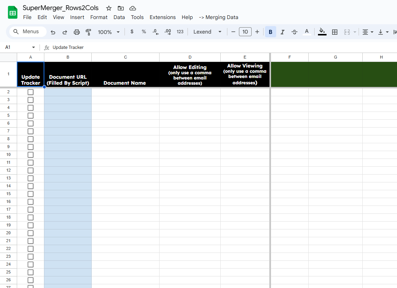Tick the checkbox in row 8

31,139
